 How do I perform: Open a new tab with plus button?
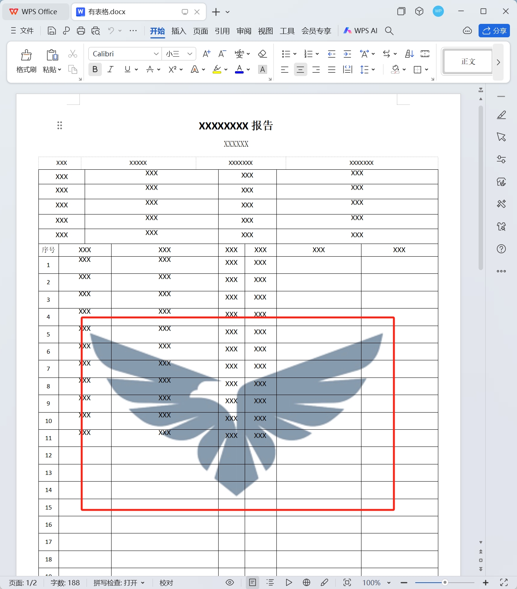point(216,12)
